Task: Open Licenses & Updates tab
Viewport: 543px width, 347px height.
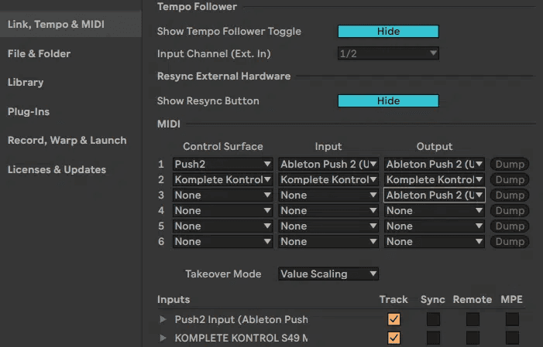Action: point(57,170)
